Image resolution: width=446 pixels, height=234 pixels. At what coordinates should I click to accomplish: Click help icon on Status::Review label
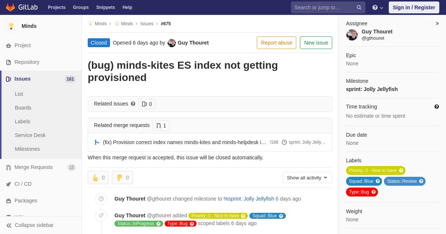[421, 181]
